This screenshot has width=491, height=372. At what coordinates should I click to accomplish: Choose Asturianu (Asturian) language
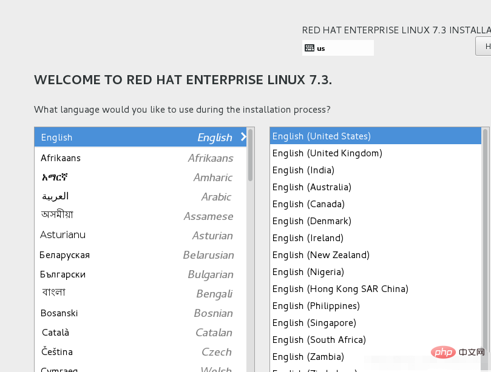point(140,236)
